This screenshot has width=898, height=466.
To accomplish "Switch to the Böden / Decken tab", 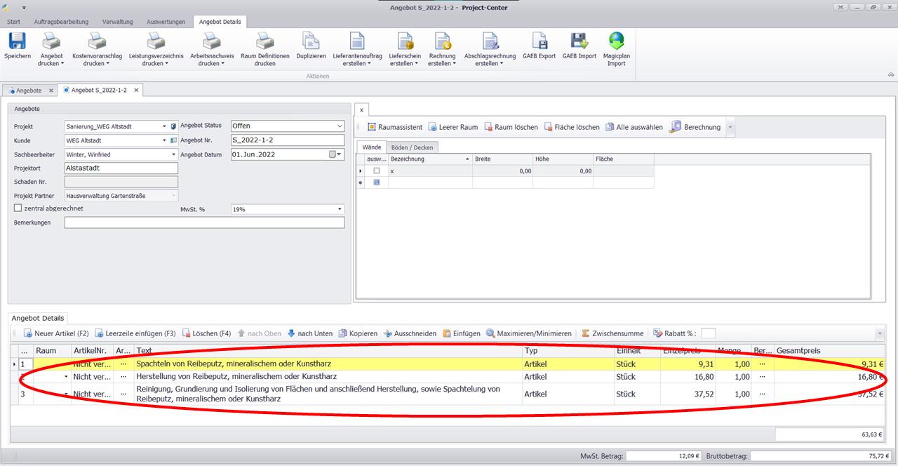I will pyautogui.click(x=413, y=147).
